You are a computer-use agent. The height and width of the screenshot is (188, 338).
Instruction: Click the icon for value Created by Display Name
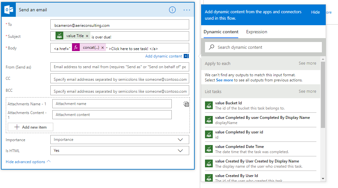209,164
